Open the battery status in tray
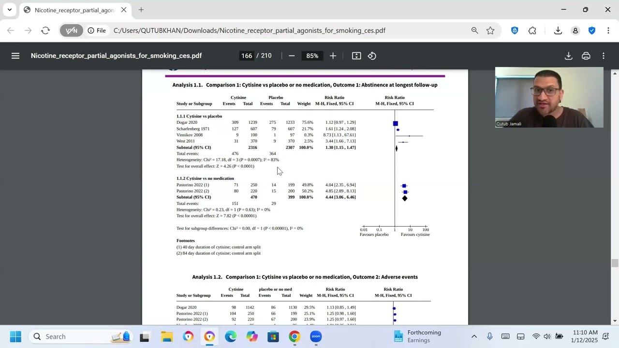 coord(559,336)
